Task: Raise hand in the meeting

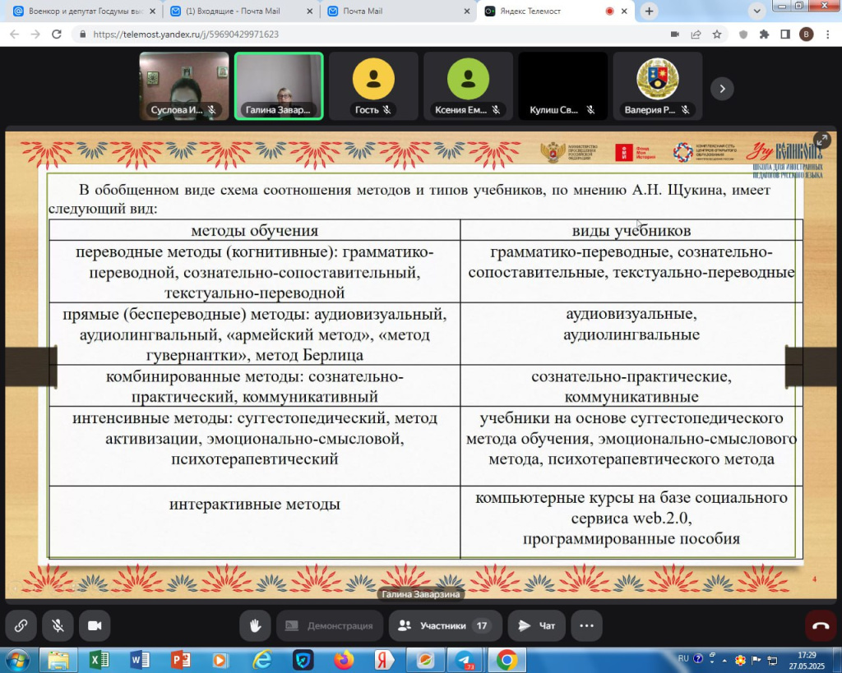Action: pyautogui.click(x=255, y=626)
